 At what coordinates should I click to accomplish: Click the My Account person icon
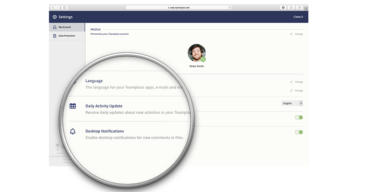click(54, 27)
